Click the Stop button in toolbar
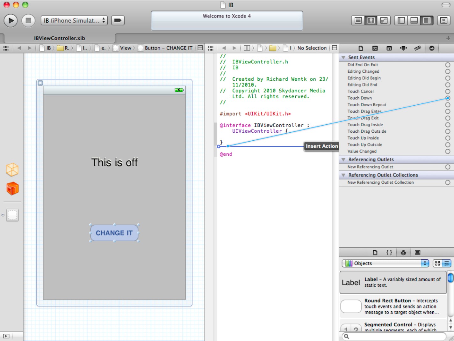This screenshot has height=341, width=454. [x=28, y=20]
